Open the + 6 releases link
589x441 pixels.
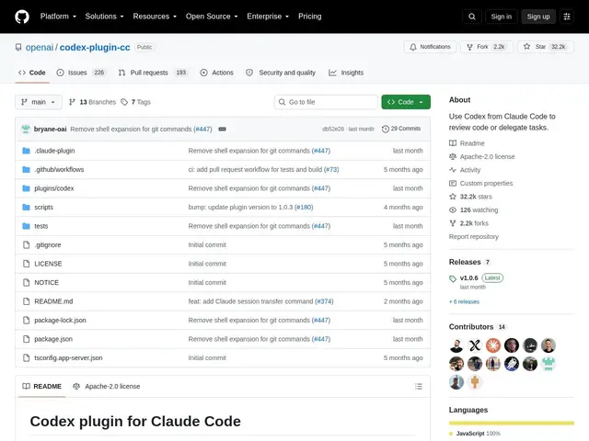(464, 301)
